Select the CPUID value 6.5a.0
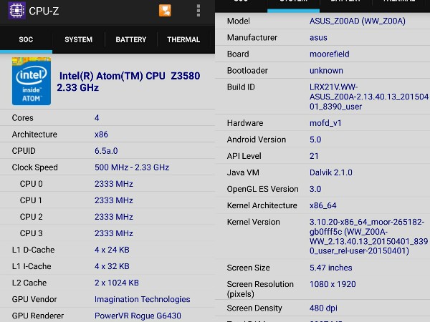 click(106, 151)
